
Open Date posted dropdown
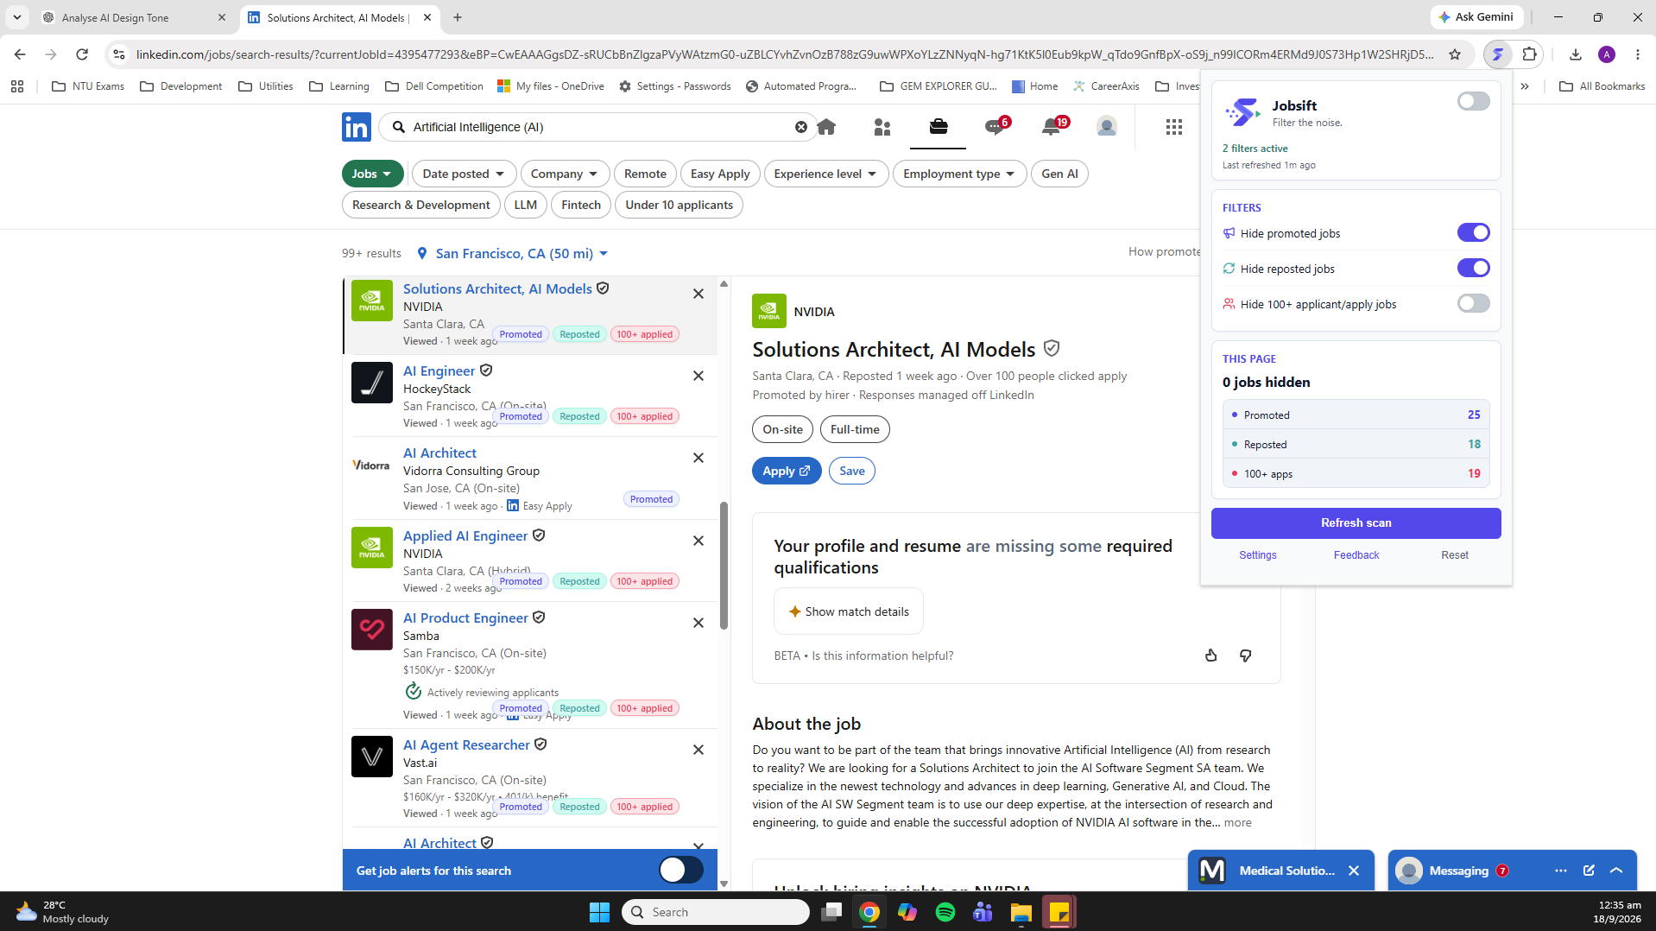click(464, 174)
